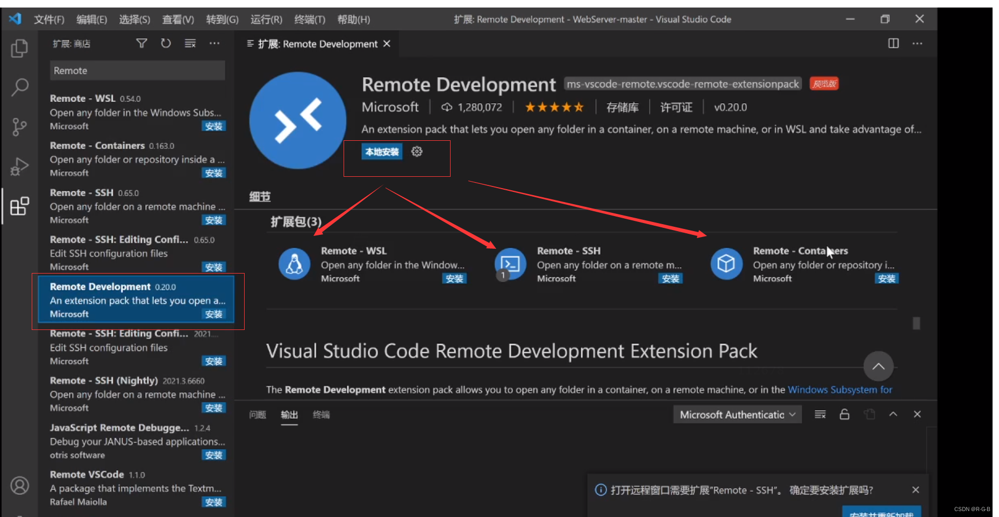Open the 文件(F) menu
999x517 pixels.
(x=49, y=19)
